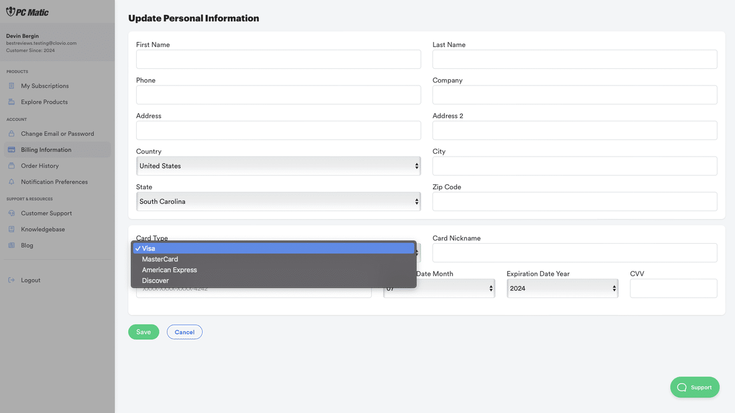
Task: Click the Save button
Action: (144, 332)
